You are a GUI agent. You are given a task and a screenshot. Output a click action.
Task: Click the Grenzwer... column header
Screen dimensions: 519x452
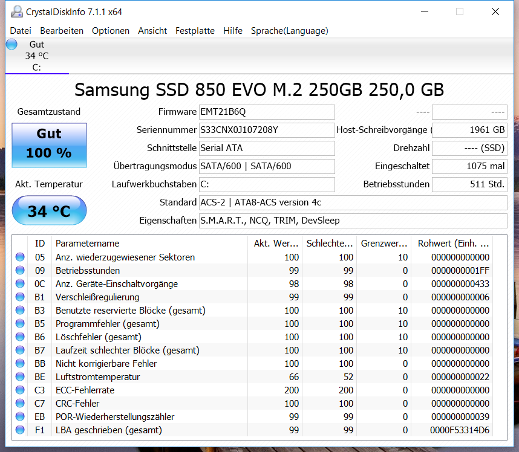(384, 244)
